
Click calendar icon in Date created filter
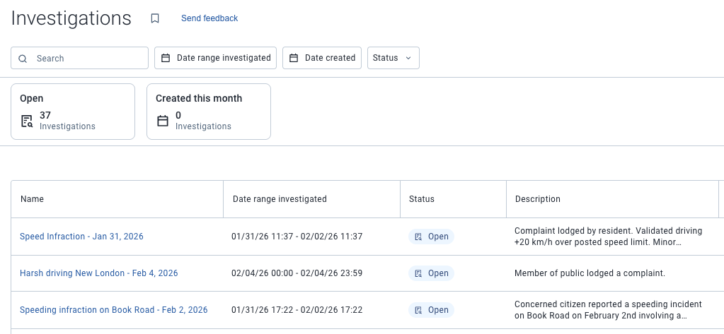[293, 58]
